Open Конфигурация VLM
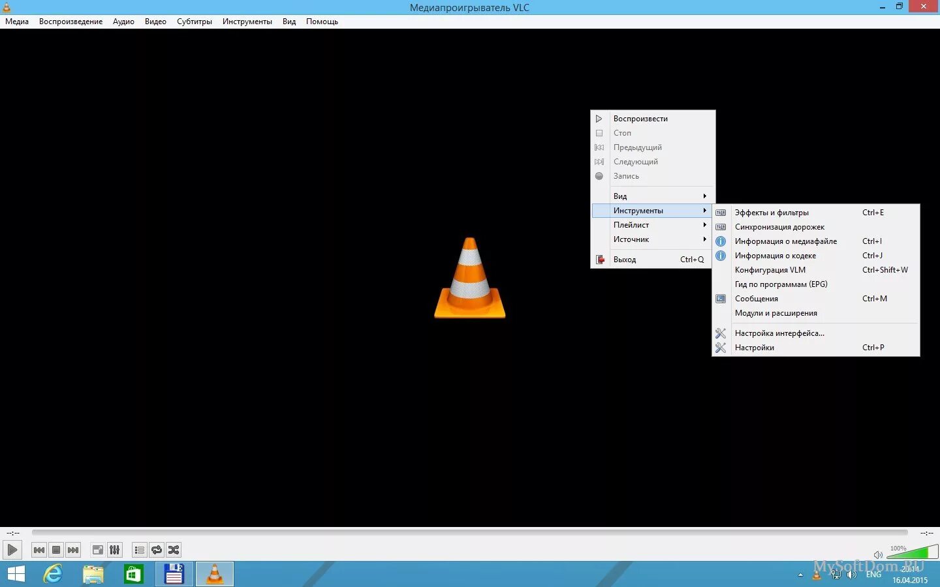 point(816,270)
